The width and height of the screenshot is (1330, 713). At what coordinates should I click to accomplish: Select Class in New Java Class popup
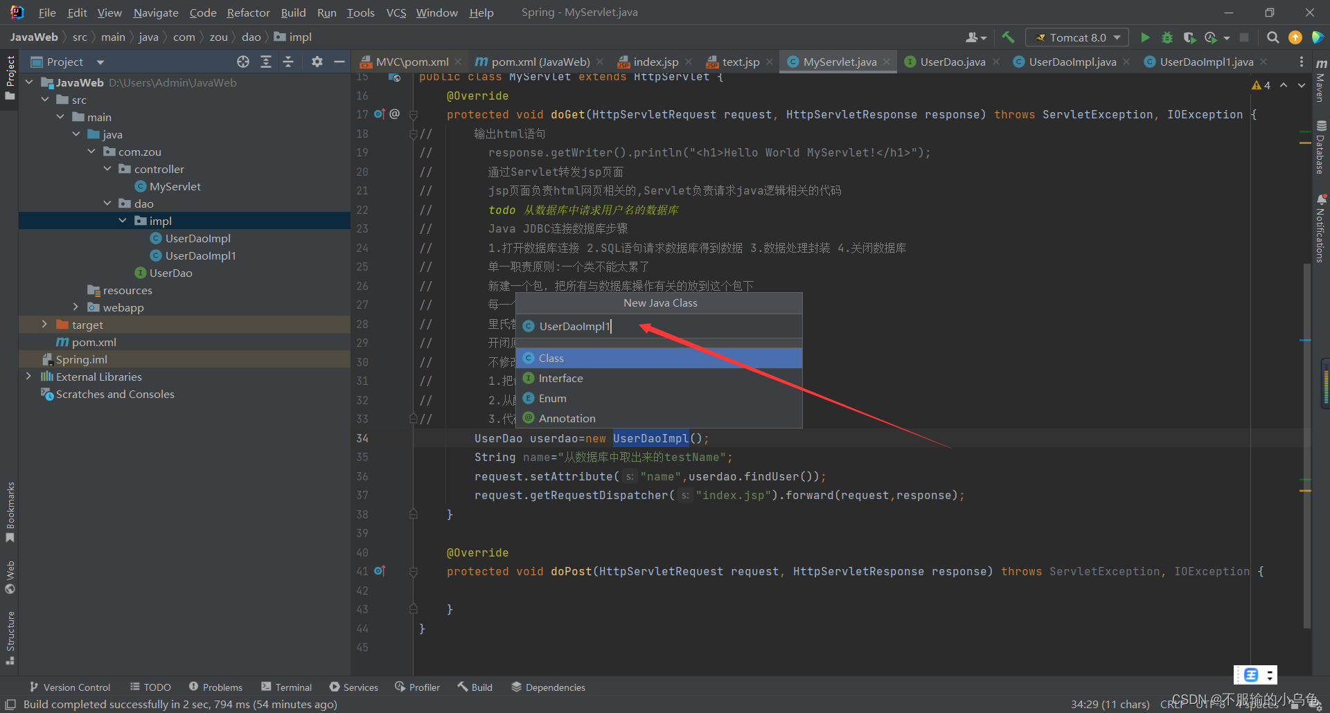(x=659, y=358)
